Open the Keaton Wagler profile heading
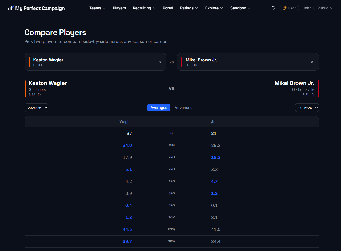The width and height of the screenshot is (341, 251). 48,83
